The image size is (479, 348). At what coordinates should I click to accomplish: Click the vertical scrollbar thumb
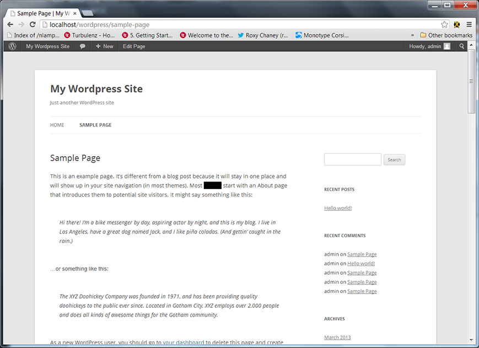tap(471, 81)
